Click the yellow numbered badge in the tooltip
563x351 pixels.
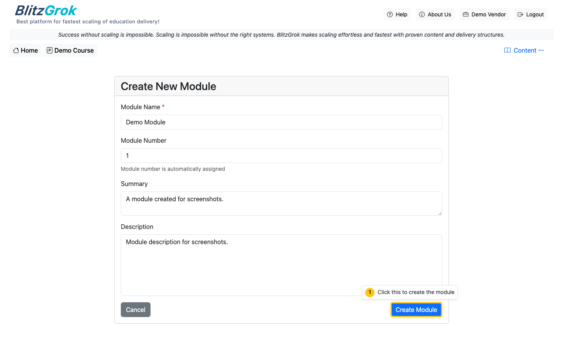[x=369, y=292]
